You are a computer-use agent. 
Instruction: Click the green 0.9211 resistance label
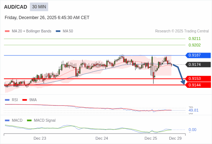[194, 39]
